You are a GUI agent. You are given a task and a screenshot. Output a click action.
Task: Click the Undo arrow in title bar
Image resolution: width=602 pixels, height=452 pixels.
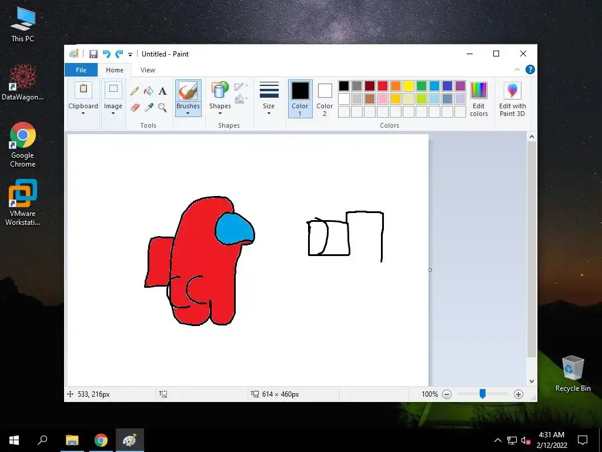(x=106, y=54)
